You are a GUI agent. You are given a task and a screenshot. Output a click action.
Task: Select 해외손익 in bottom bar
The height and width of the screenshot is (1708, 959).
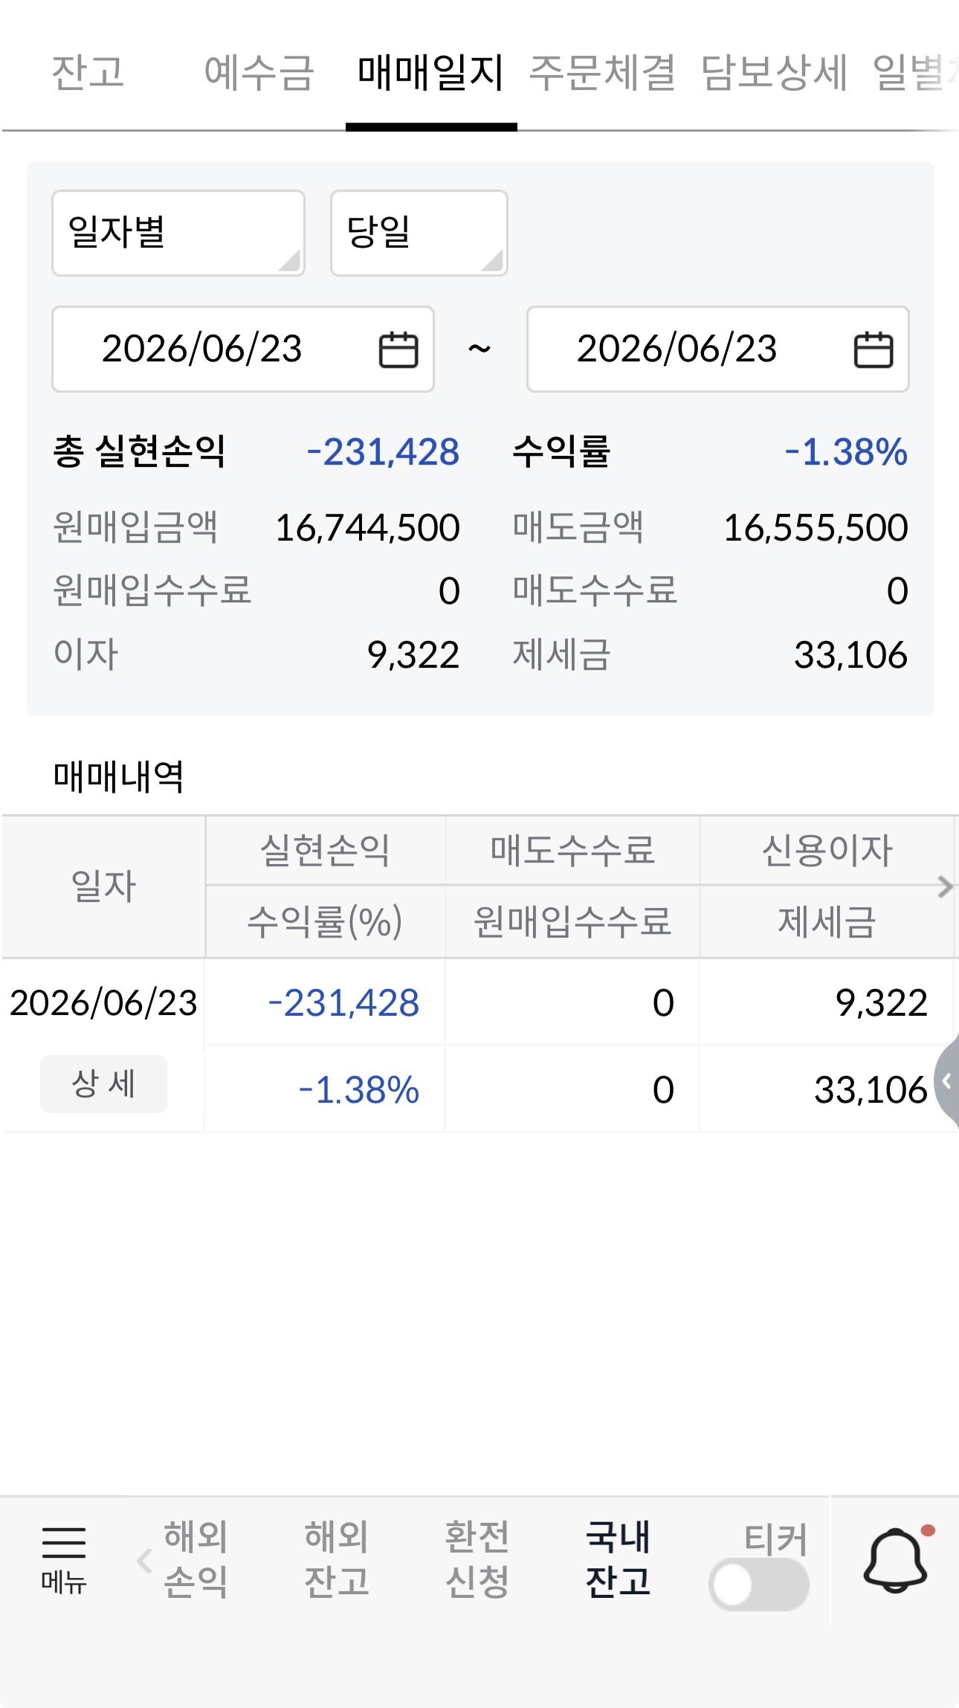[196, 1559]
